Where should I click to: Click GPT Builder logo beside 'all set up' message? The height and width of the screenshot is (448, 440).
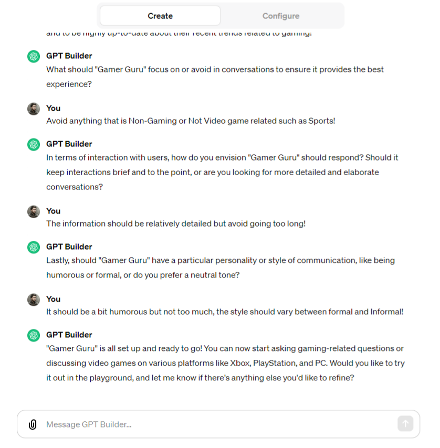pyautogui.click(x=34, y=335)
